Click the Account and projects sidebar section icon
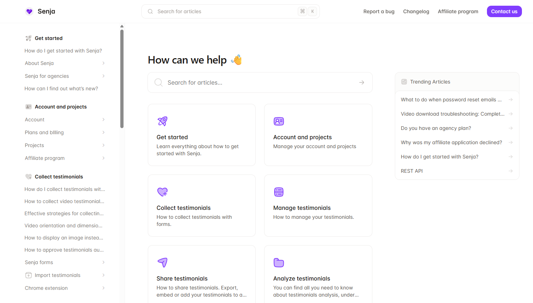The height and width of the screenshot is (303, 533). pyautogui.click(x=29, y=107)
